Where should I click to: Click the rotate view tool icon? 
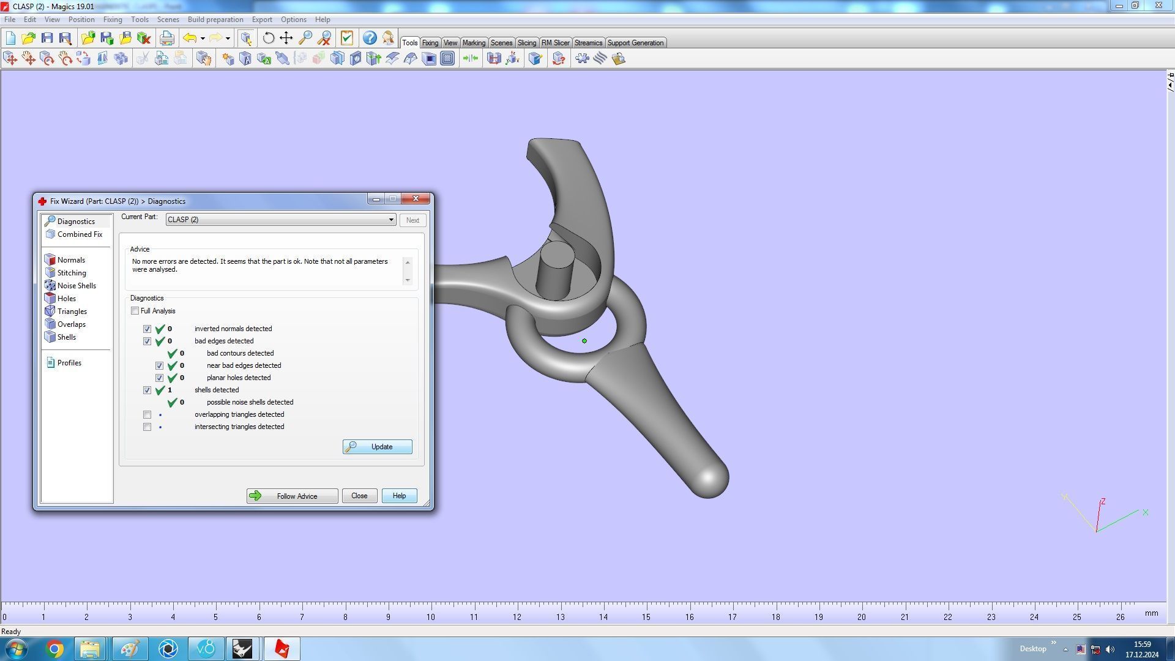[268, 38]
